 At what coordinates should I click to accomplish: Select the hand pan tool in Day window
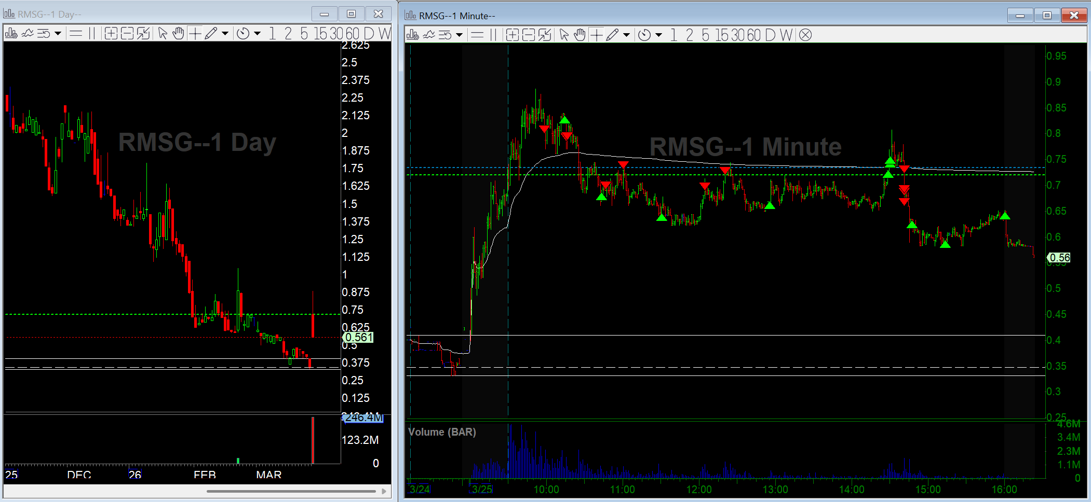[x=178, y=34]
